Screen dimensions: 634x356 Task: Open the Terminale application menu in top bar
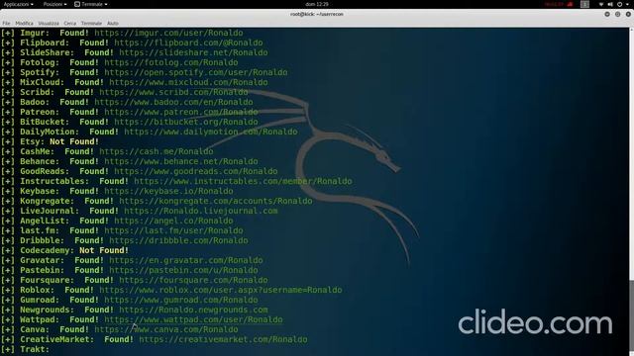point(91,4)
